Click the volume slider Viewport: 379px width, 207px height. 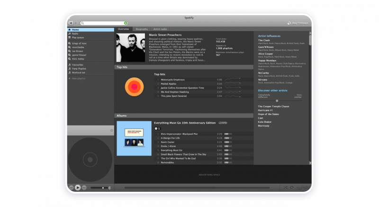(99, 188)
